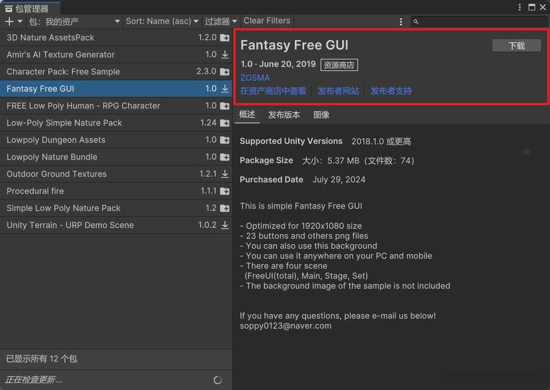The width and height of the screenshot is (550, 390).
Task: Select Low-Poly Simple Nature Pack package
Action: [x=116, y=123]
